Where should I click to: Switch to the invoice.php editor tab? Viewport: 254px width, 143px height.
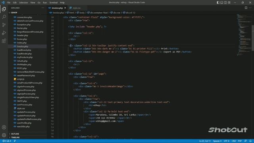tap(57, 8)
